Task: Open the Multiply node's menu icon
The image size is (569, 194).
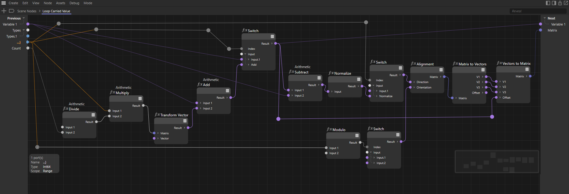Action: [x=140, y=99]
